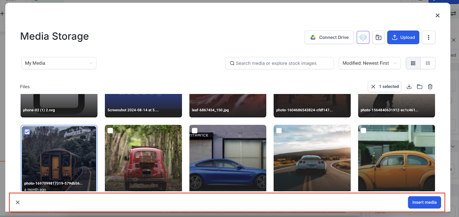
Task: Select the red vintage car image checkbox
Action: pos(110,131)
